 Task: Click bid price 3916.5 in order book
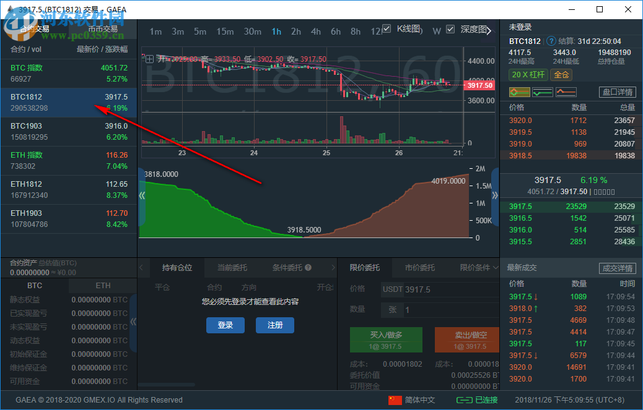tap(520, 218)
